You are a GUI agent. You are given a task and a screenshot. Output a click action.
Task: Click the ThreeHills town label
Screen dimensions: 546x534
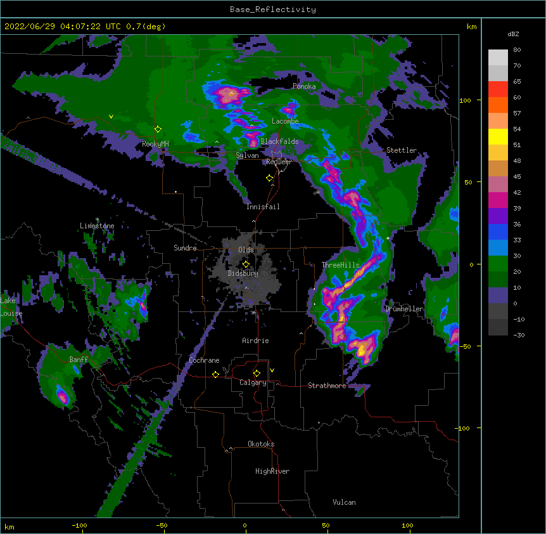coord(340,265)
